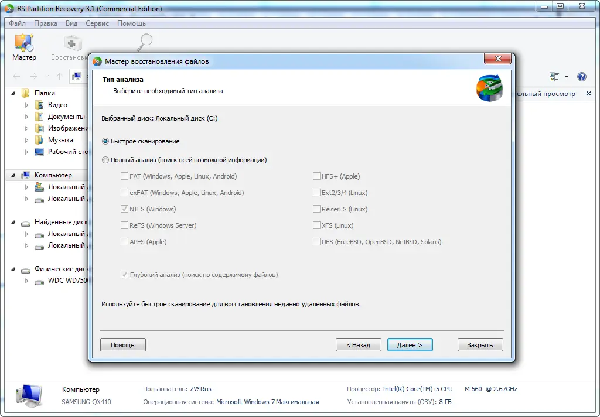Expand the WDC WD750 disk node

(26, 281)
